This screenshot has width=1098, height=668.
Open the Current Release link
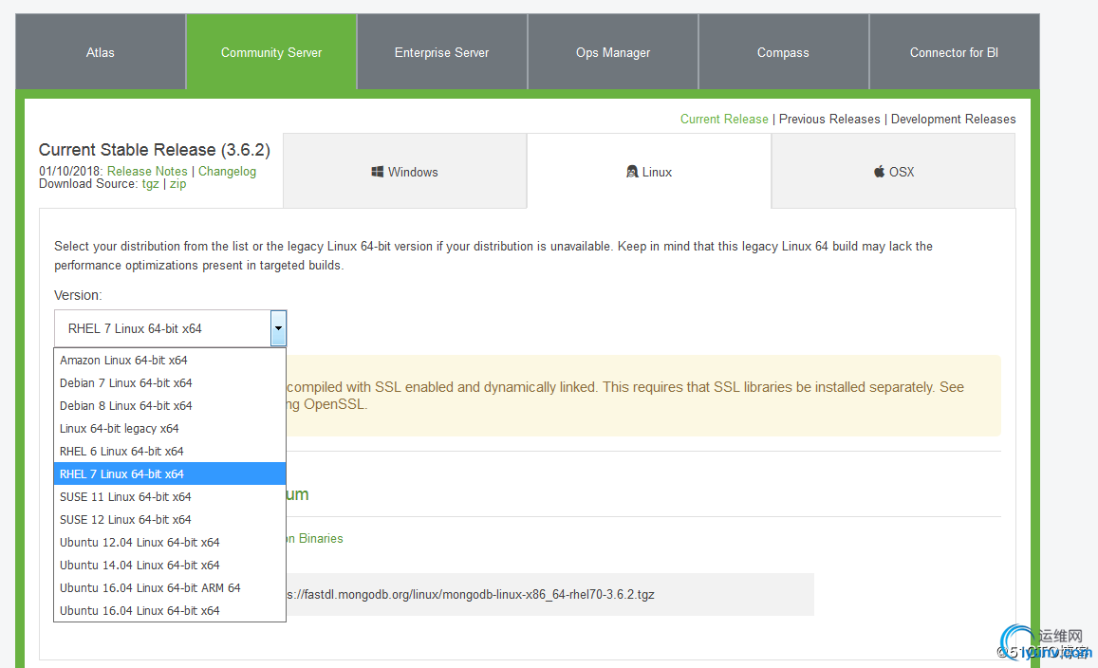coord(724,119)
